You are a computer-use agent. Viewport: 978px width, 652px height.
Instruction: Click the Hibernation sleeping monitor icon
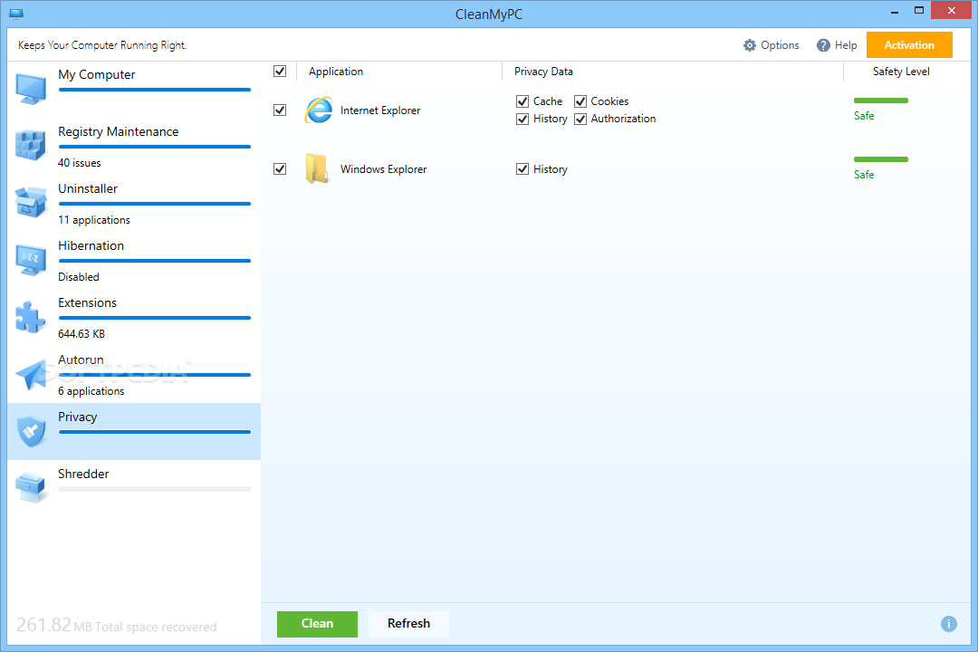point(31,260)
